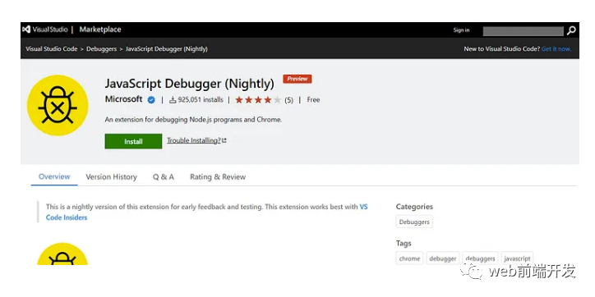Open the Rating & Review tab
This screenshot has height=297, width=595.
coord(218,177)
